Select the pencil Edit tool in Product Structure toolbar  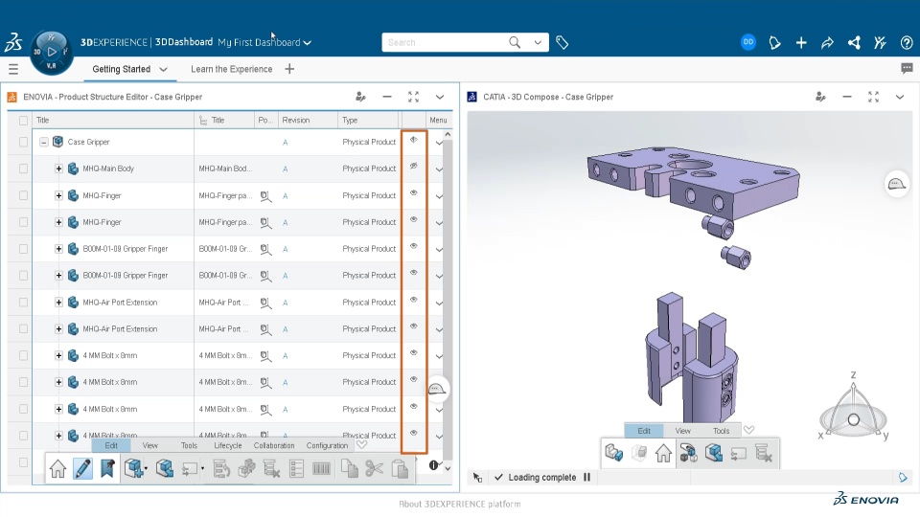tap(82, 468)
